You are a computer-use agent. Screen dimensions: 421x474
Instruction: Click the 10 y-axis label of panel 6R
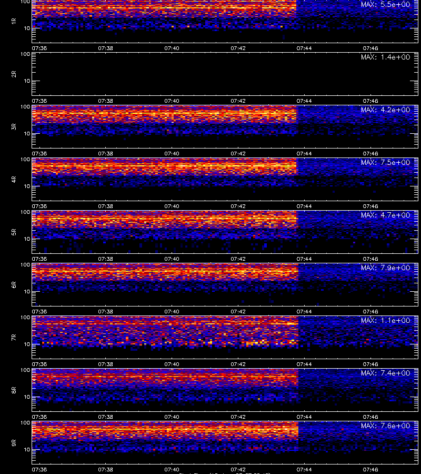(27, 292)
